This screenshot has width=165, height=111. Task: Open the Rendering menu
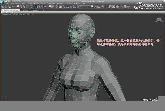click(x=60, y=4)
